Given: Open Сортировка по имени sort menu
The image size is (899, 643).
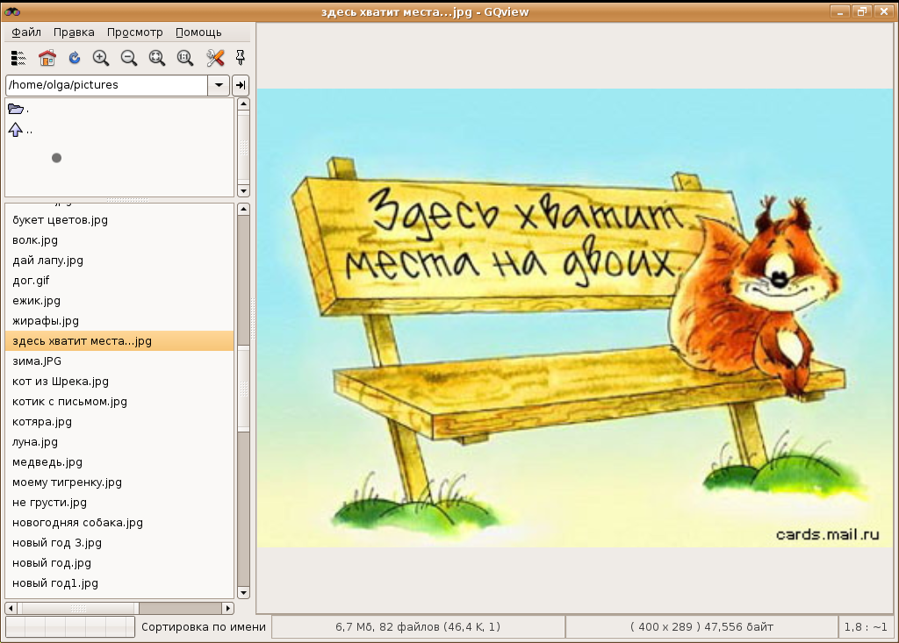Looking at the screenshot, I should [x=204, y=627].
